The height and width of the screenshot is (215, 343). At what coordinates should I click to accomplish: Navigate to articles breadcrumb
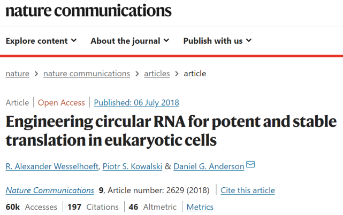(x=157, y=74)
